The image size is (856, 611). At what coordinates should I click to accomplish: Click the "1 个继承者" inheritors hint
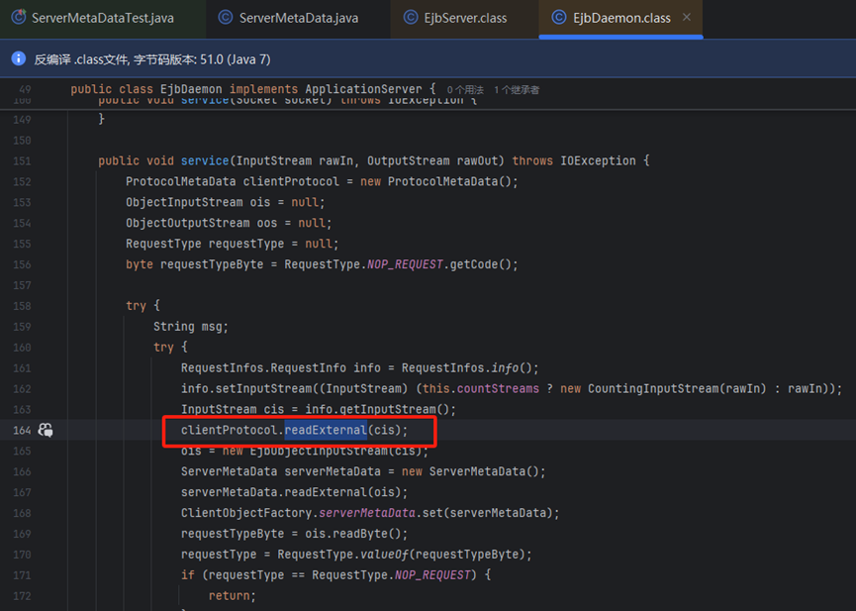click(x=517, y=90)
